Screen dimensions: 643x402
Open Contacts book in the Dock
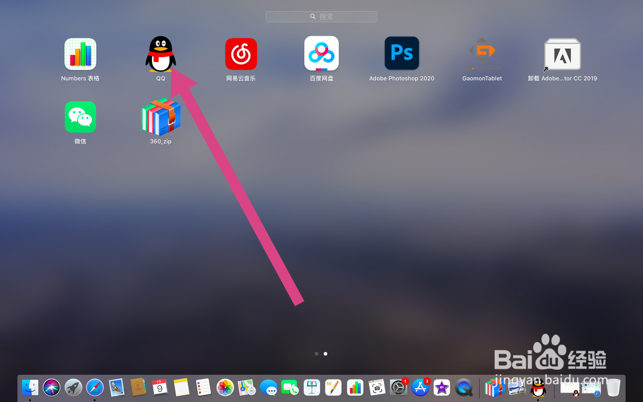click(x=138, y=387)
